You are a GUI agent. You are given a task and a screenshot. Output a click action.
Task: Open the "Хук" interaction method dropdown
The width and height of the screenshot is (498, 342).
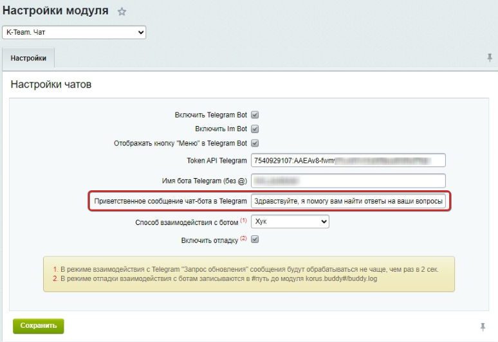pyautogui.click(x=290, y=221)
